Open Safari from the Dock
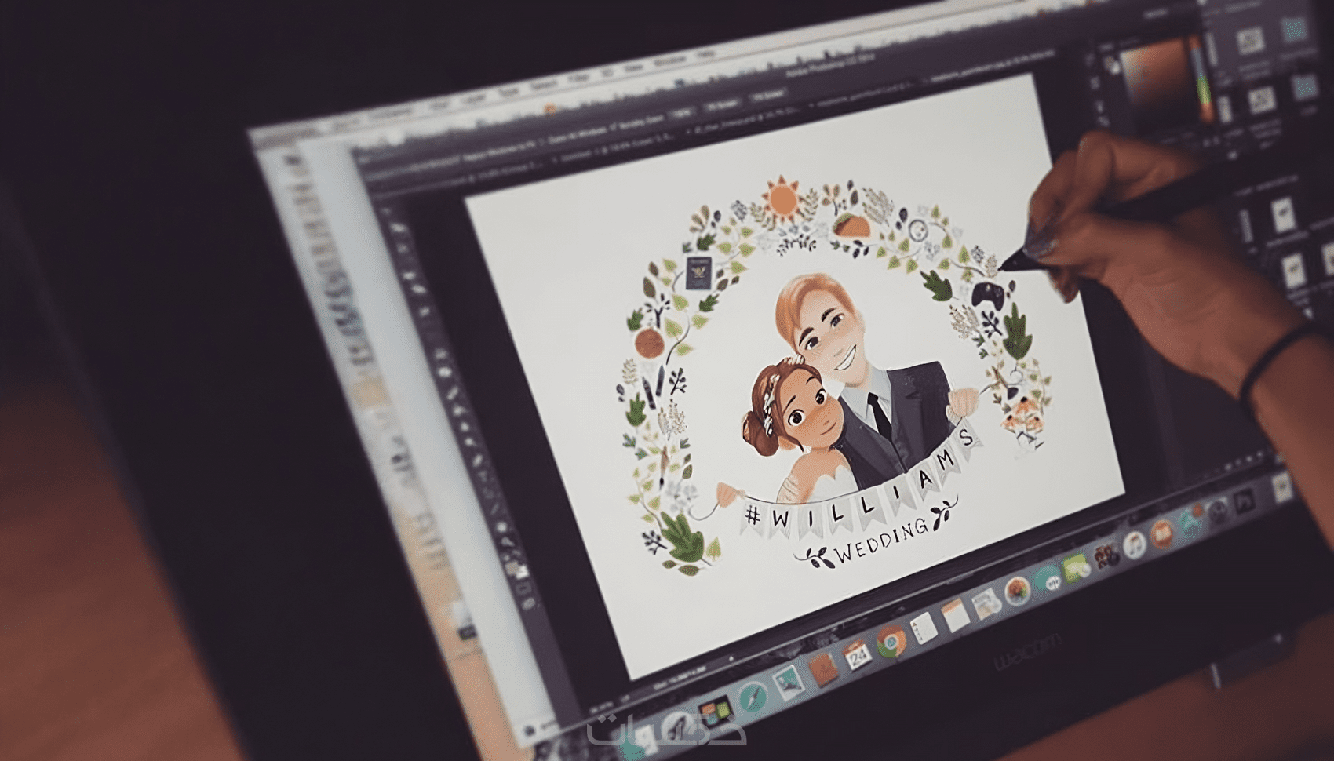This screenshot has width=1334, height=761. pyautogui.click(x=752, y=697)
